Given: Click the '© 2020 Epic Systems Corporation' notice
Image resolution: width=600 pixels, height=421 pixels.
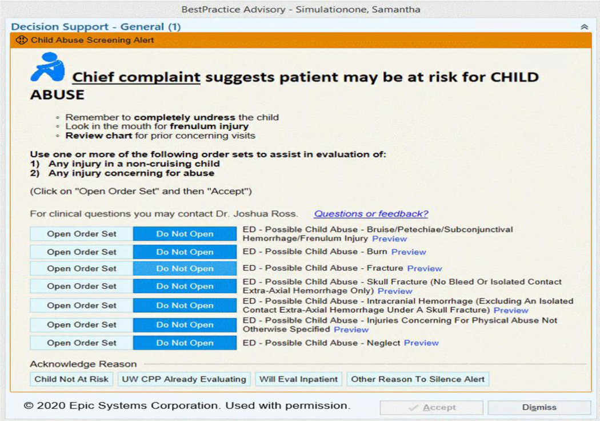Looking at the screenshot, I should [x=187, y=406].
